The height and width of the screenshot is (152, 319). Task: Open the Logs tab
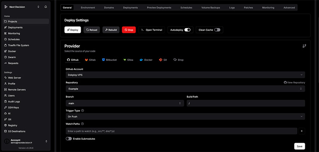pyautogui.click(x=232, y=7)
